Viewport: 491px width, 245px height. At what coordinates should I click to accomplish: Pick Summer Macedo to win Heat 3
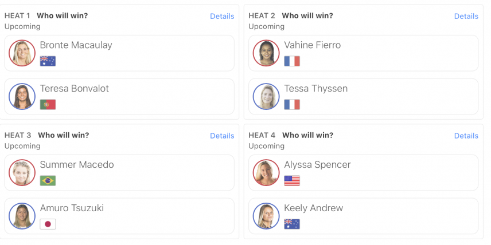click(x=119, y=173)
